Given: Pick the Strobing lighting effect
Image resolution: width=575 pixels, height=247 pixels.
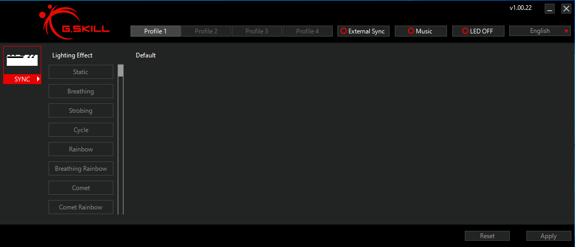Looking at the screenshot, I should click(x=81, y=111).
